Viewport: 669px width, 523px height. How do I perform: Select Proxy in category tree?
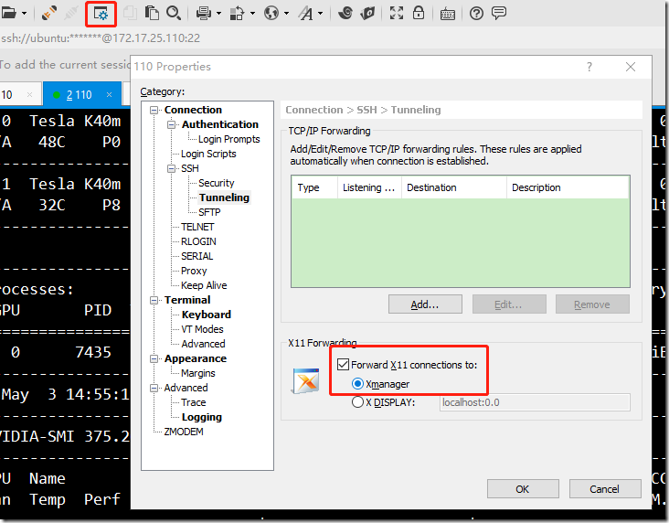(194, 271)
